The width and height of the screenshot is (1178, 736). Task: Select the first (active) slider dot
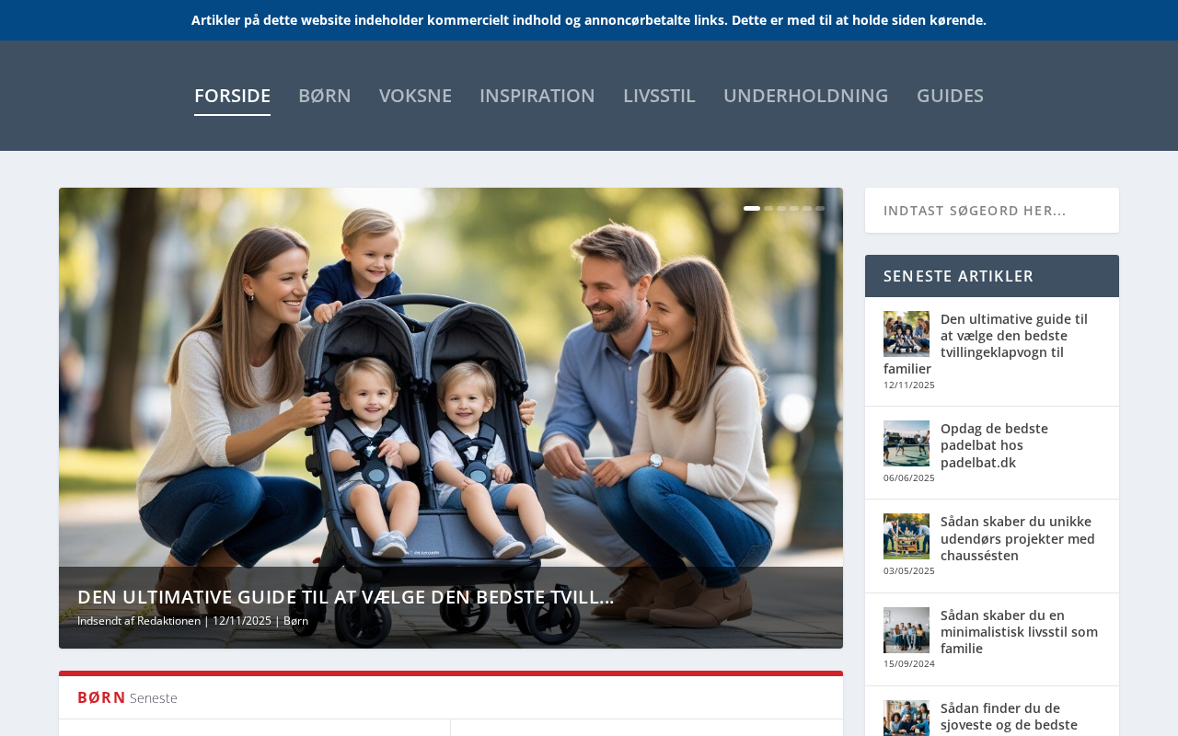(752, 209)
